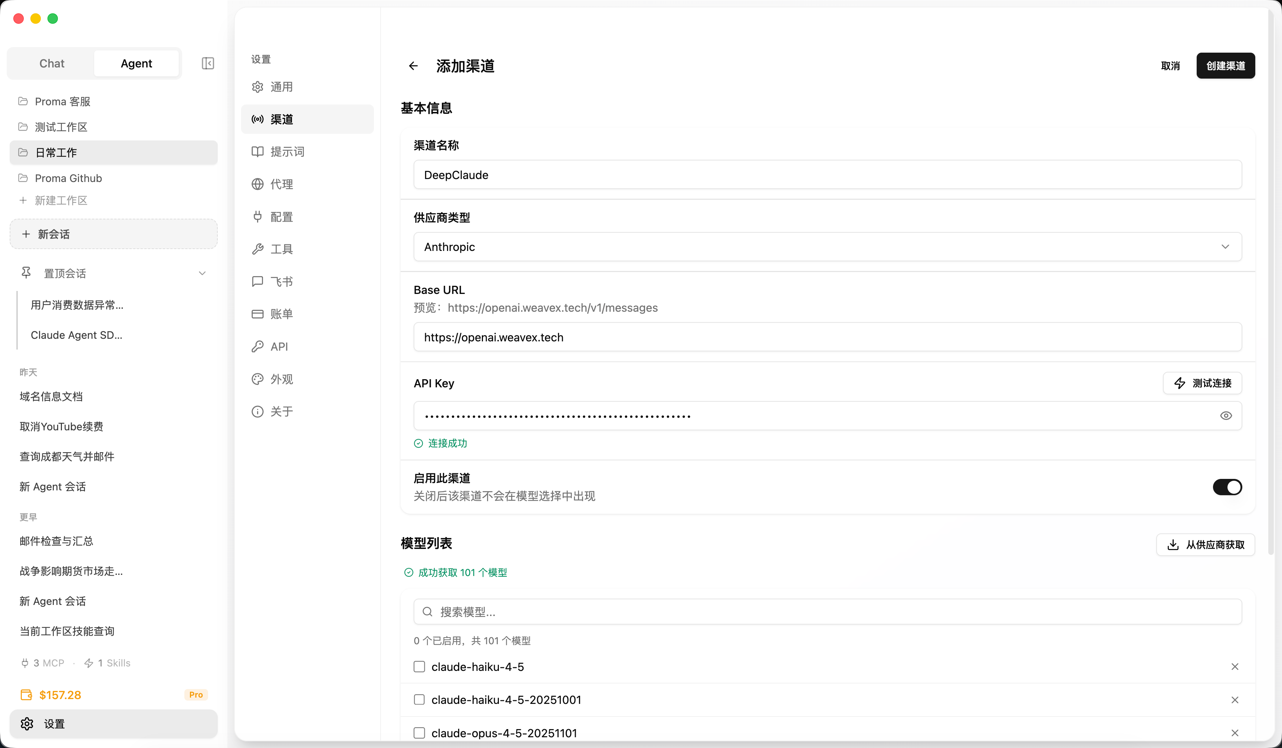
Task: Check the claude-haiku-4-5-20251001 model checkbox
Action: [x=419, y=700]
